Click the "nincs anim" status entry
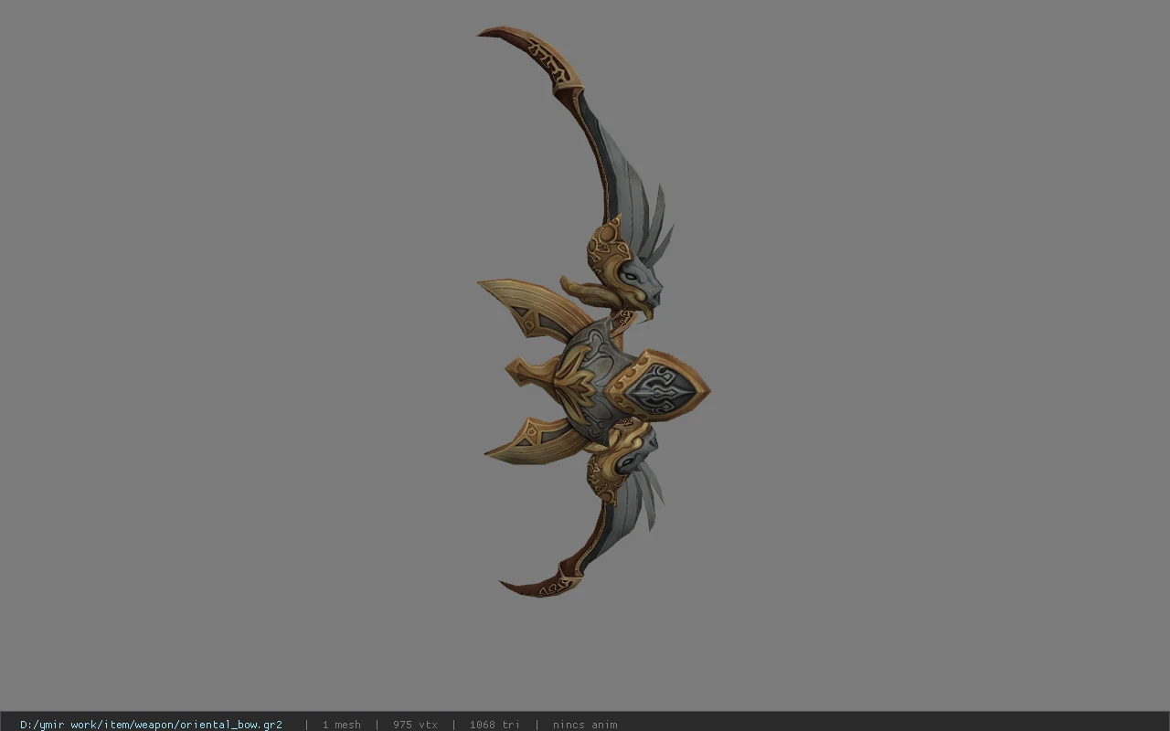 tap(585, 725)
